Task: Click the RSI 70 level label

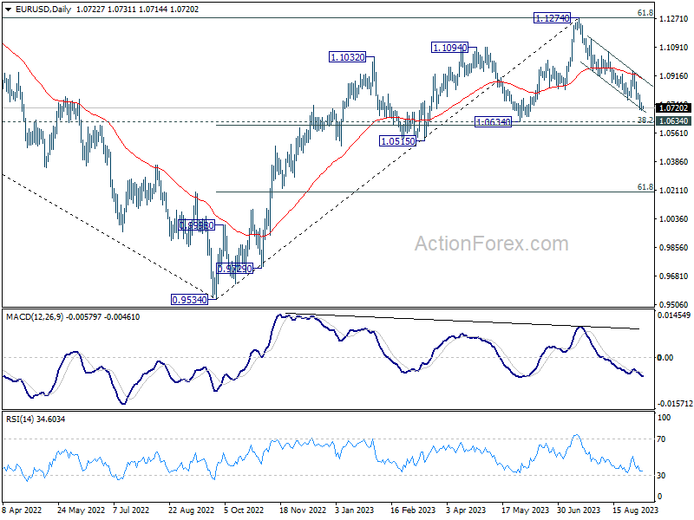Action: (661, 439)
